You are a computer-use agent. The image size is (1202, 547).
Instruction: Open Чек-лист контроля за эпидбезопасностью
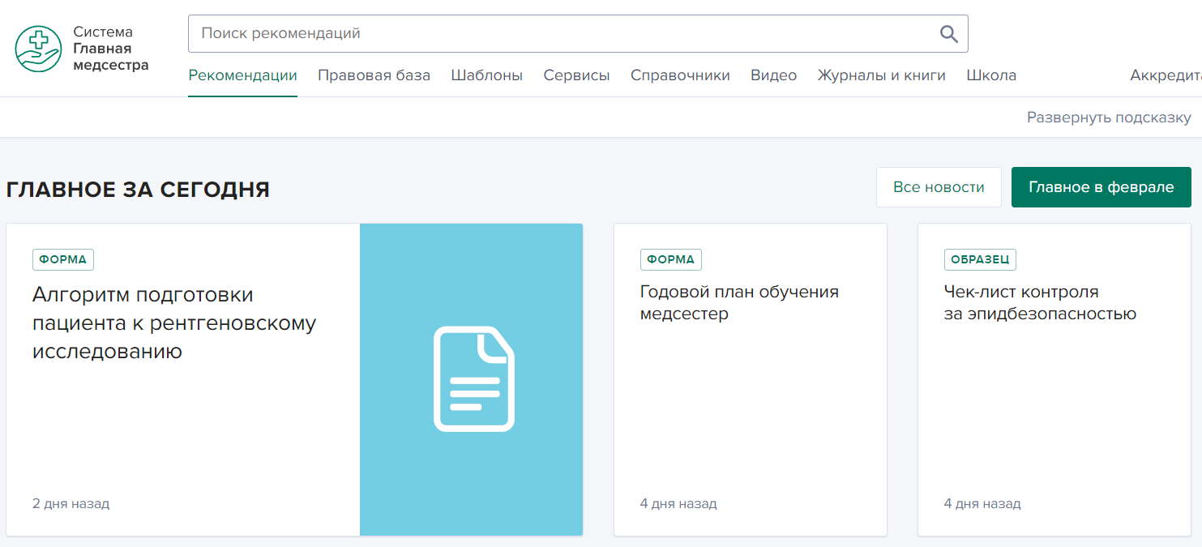(x=1039, y=302)
